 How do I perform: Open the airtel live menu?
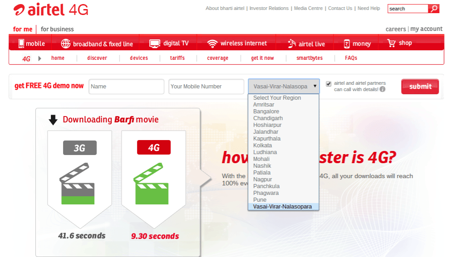[306, 44]
